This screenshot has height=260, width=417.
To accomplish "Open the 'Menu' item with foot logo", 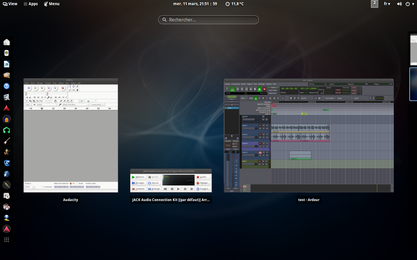I will pyautogui.click(x=52, y=4).
